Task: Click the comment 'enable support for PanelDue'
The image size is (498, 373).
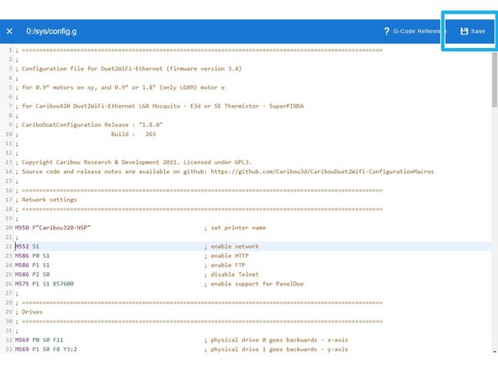Action: tap(257, 284)
